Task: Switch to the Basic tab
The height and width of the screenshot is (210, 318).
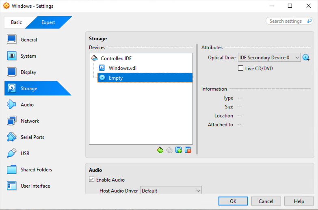Action: point(16,22)
